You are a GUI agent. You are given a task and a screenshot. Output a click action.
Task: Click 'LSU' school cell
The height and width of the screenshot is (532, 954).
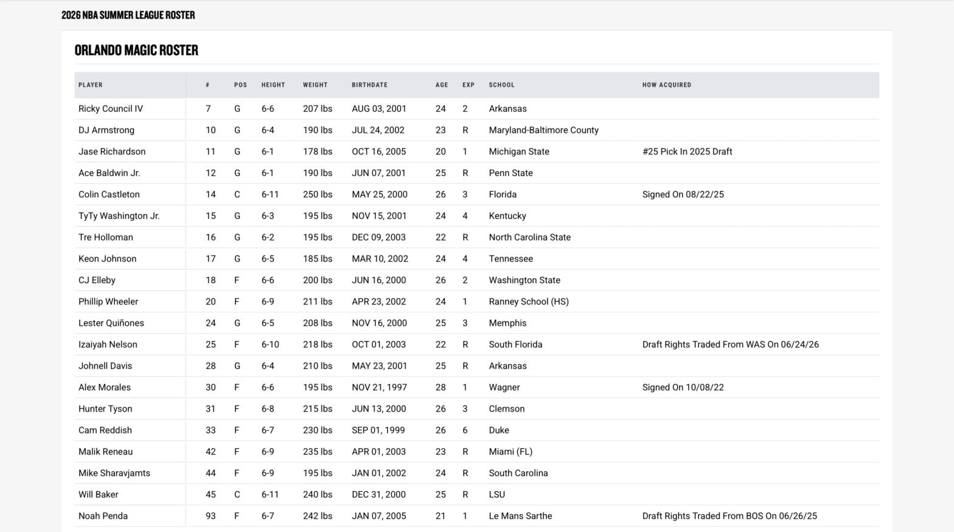pos(497,494)
